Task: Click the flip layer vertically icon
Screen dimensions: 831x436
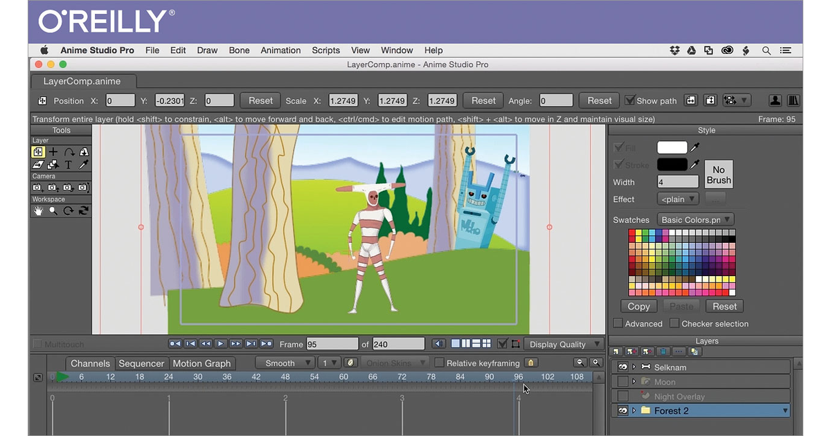Action: tap(710, 100)
